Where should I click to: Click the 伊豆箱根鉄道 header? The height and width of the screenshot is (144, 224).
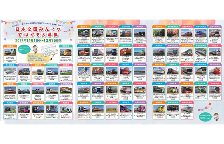pos(140,64)
